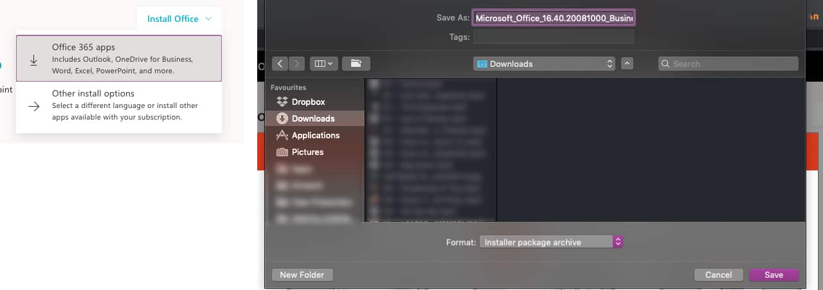
Task: Click the download arrow icon beside Office 365 apps
Action: (34, 60)
